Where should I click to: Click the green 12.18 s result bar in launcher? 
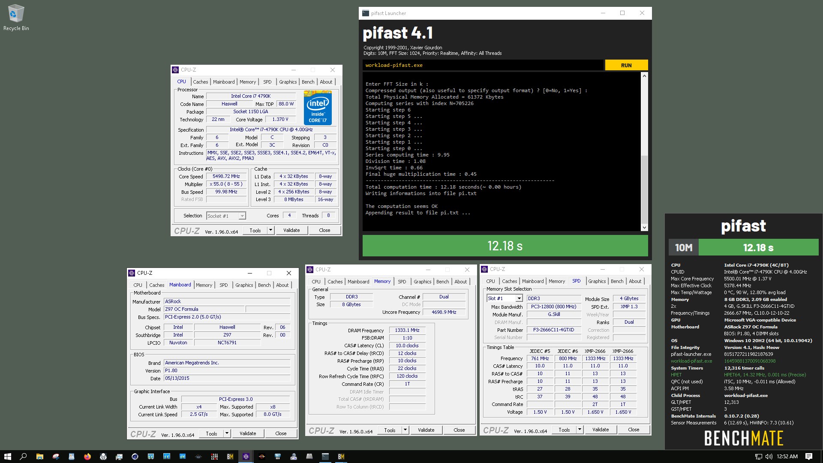point(505,246)
